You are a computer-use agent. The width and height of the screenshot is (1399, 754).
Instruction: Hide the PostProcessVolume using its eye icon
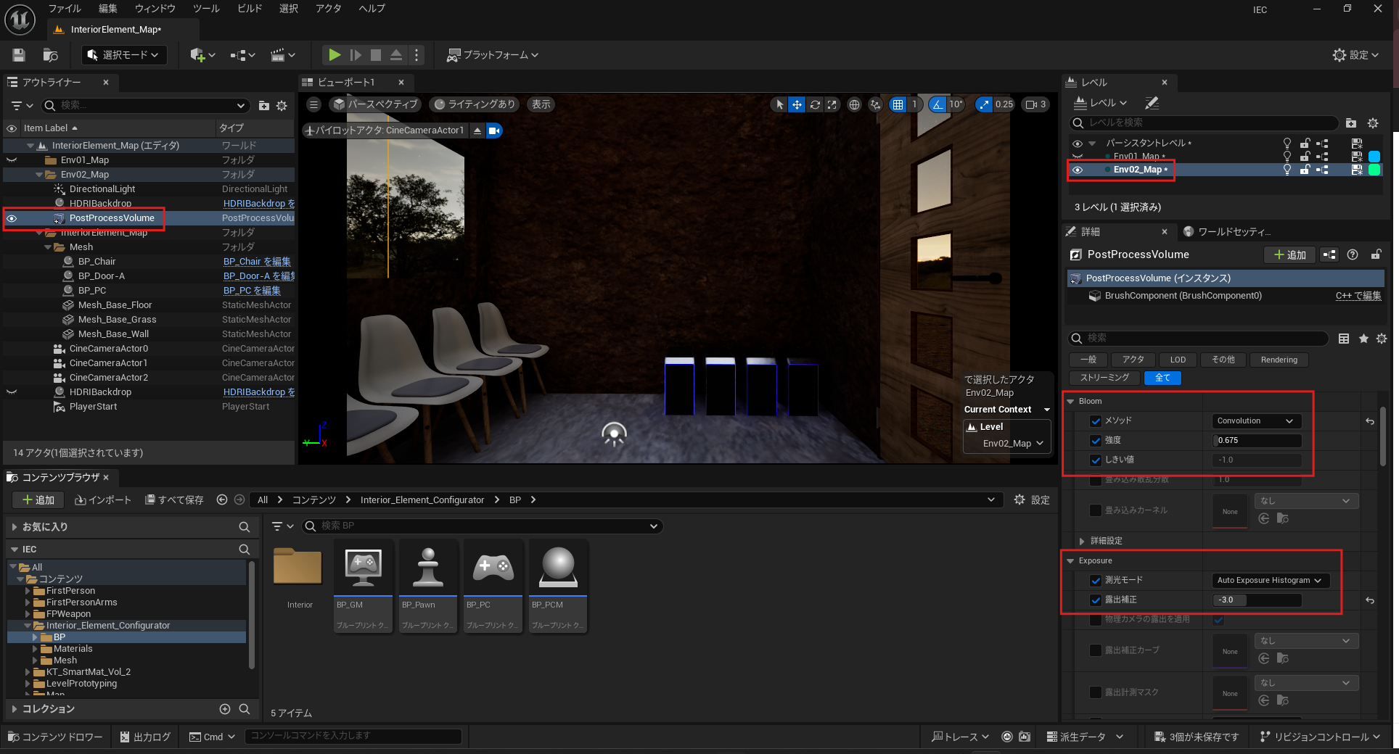12,218
